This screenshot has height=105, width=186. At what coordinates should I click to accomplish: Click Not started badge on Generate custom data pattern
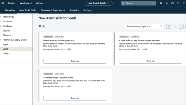(48, 37)
